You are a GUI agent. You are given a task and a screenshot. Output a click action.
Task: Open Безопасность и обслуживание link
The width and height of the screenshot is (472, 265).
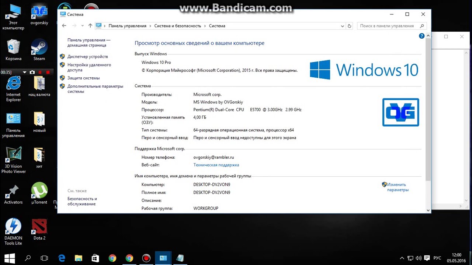(x=82, y=201)
